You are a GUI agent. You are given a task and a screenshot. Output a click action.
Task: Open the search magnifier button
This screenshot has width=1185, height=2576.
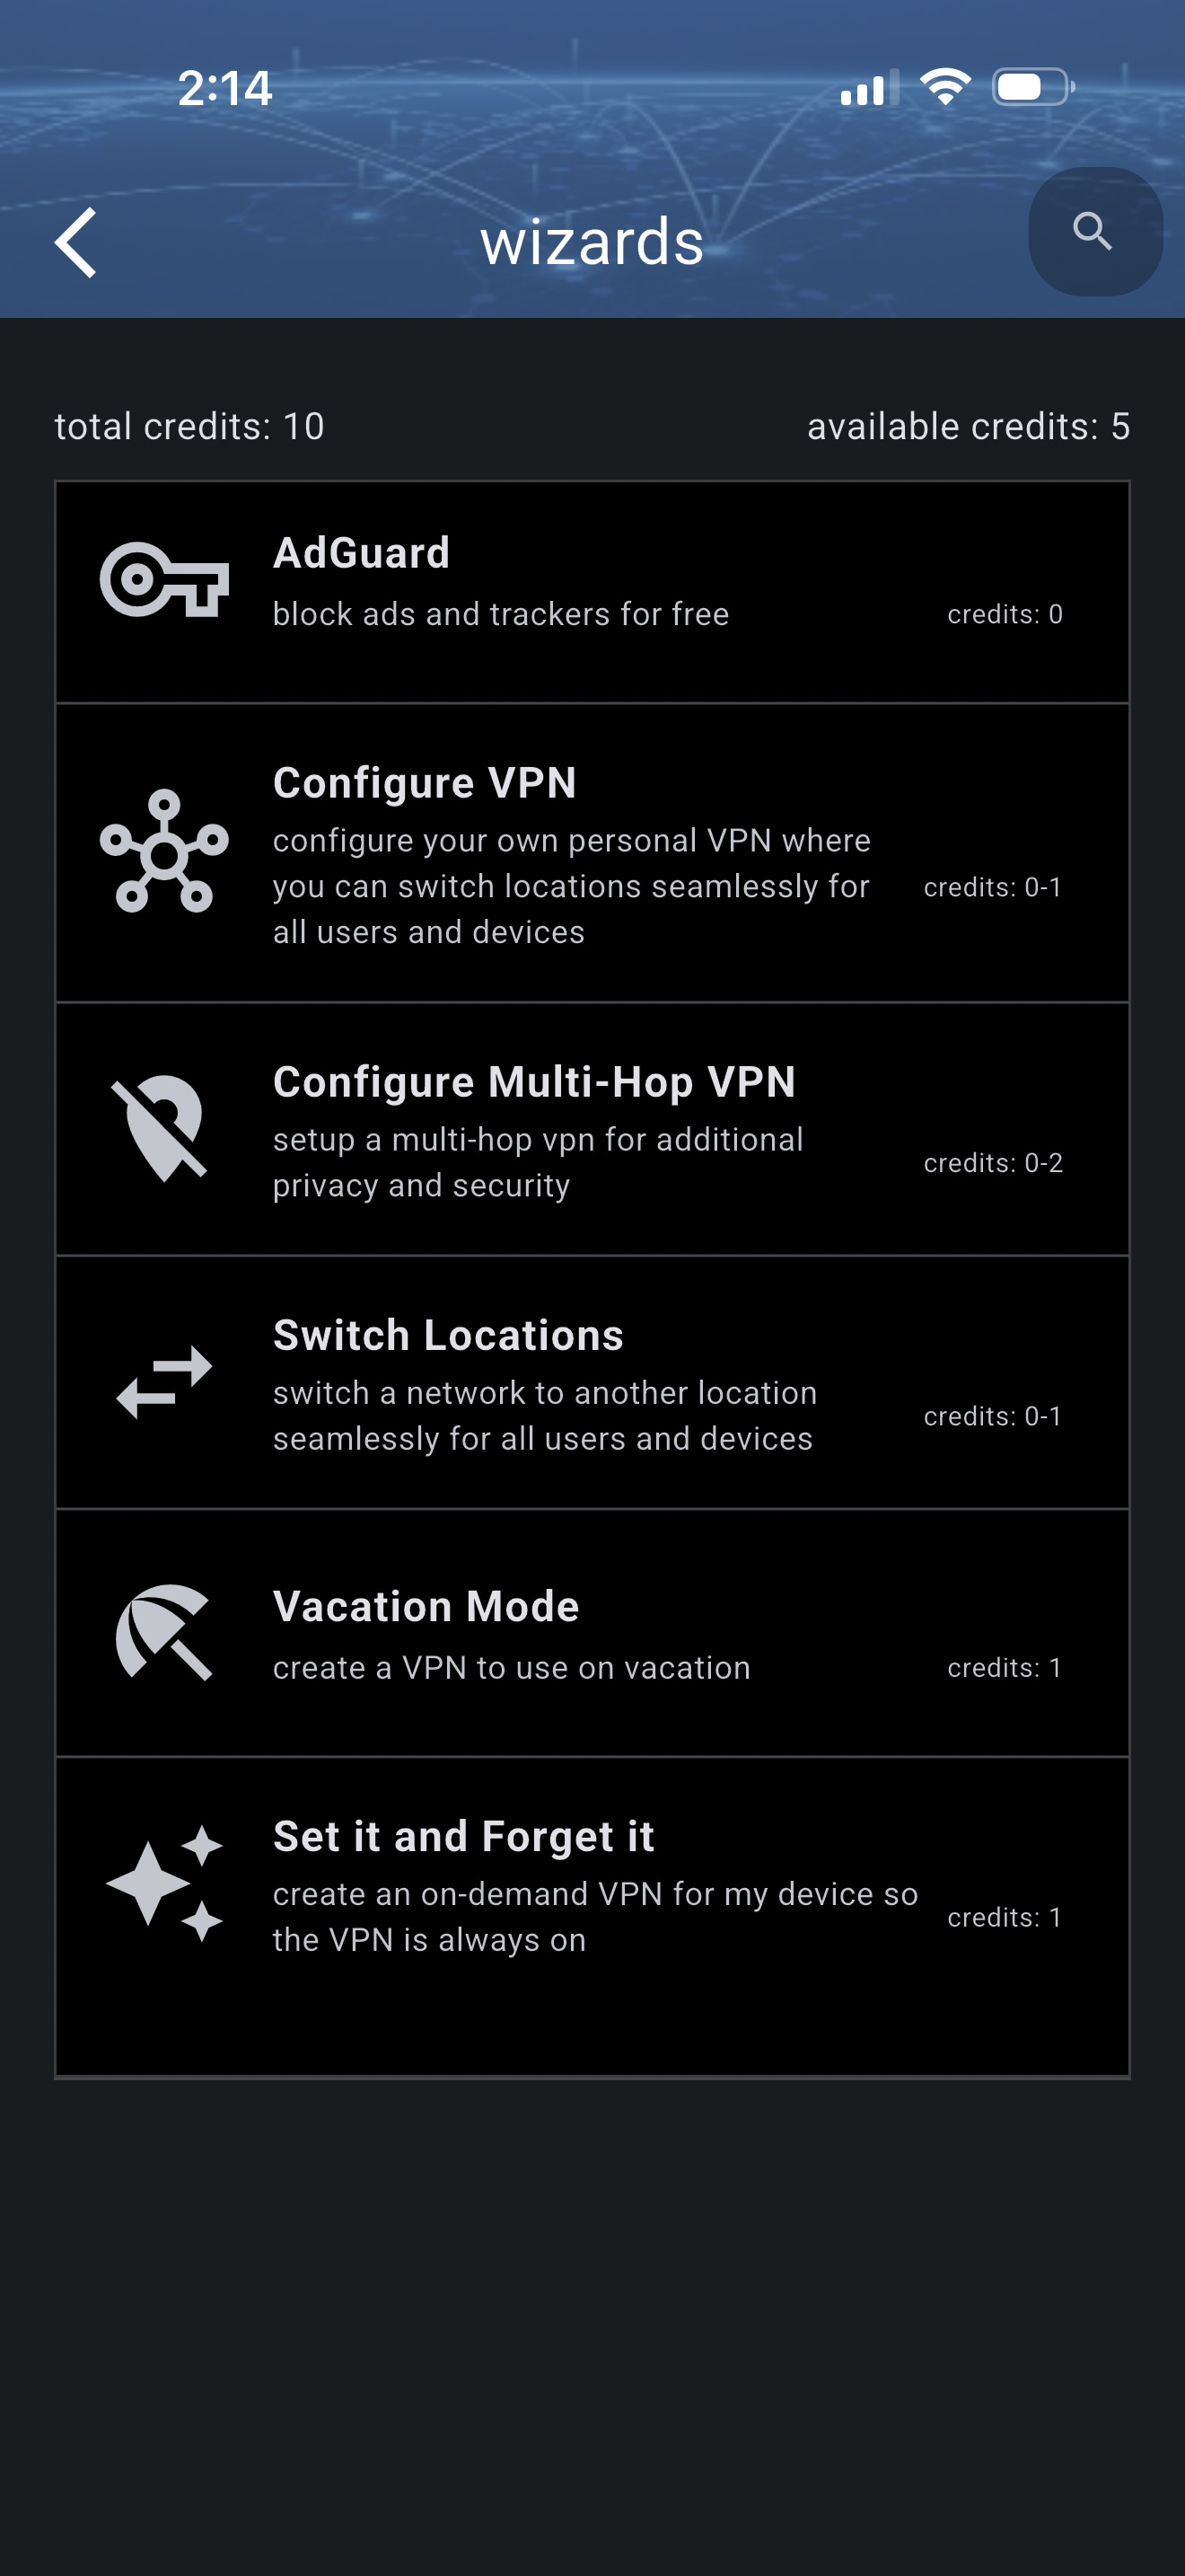coord(1095,232)
